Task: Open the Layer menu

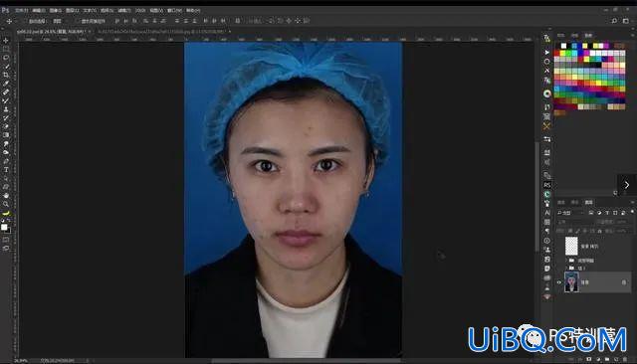Action: pos(73,10)
